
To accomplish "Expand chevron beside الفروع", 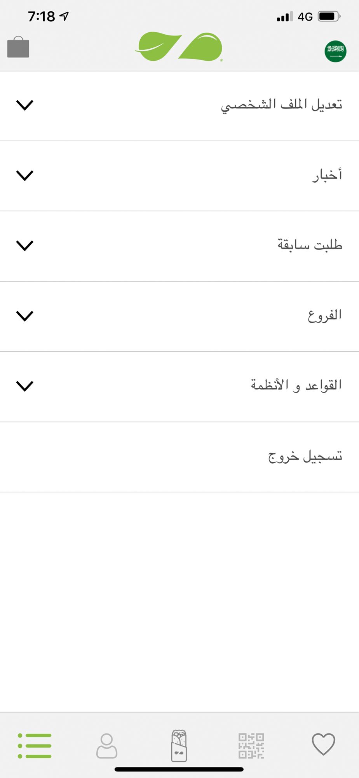I will click(24, 316).
